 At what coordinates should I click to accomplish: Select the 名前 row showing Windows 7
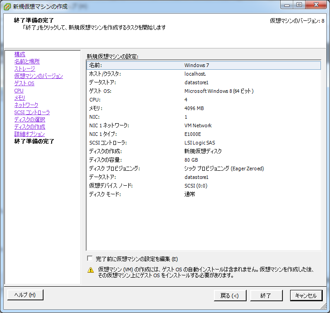(x=204, y=65)
